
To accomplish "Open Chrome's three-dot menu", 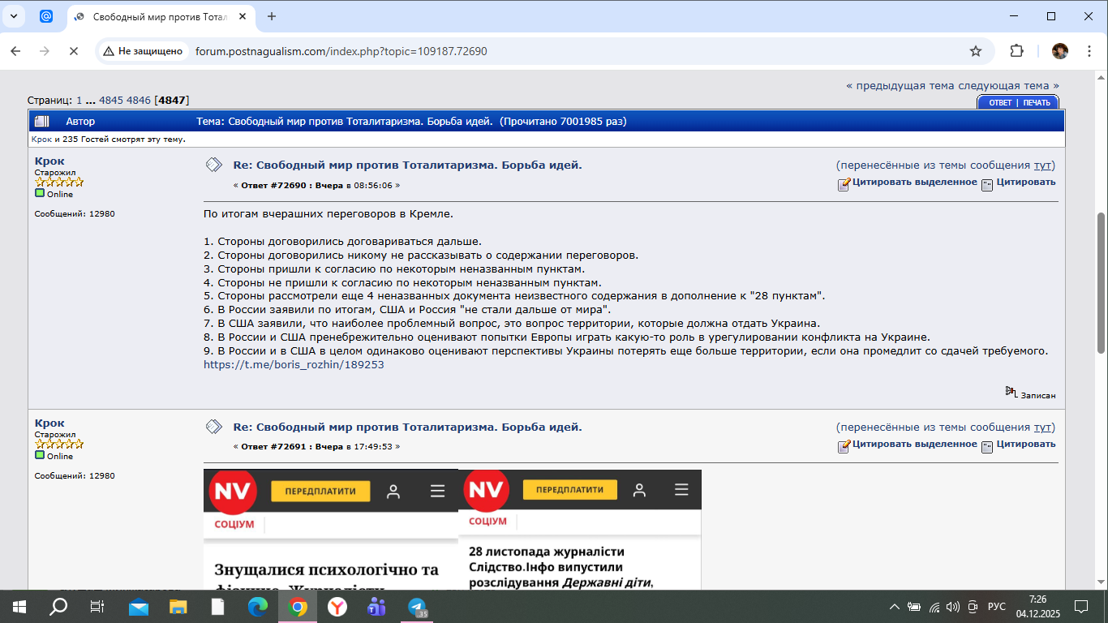I will pyautogui.click(x=1087, y=51).
